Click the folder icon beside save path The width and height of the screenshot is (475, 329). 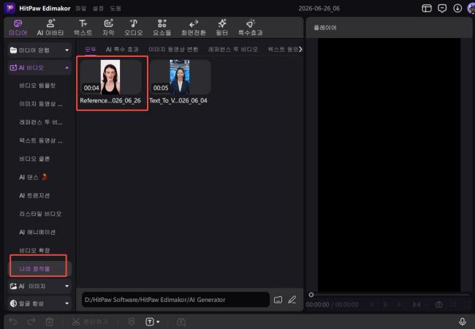[278, 300]
